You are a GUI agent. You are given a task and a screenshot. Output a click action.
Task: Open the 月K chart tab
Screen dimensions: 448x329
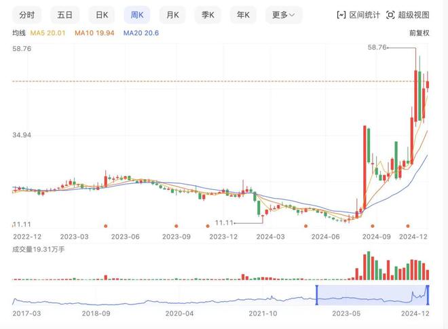point(172,15)
